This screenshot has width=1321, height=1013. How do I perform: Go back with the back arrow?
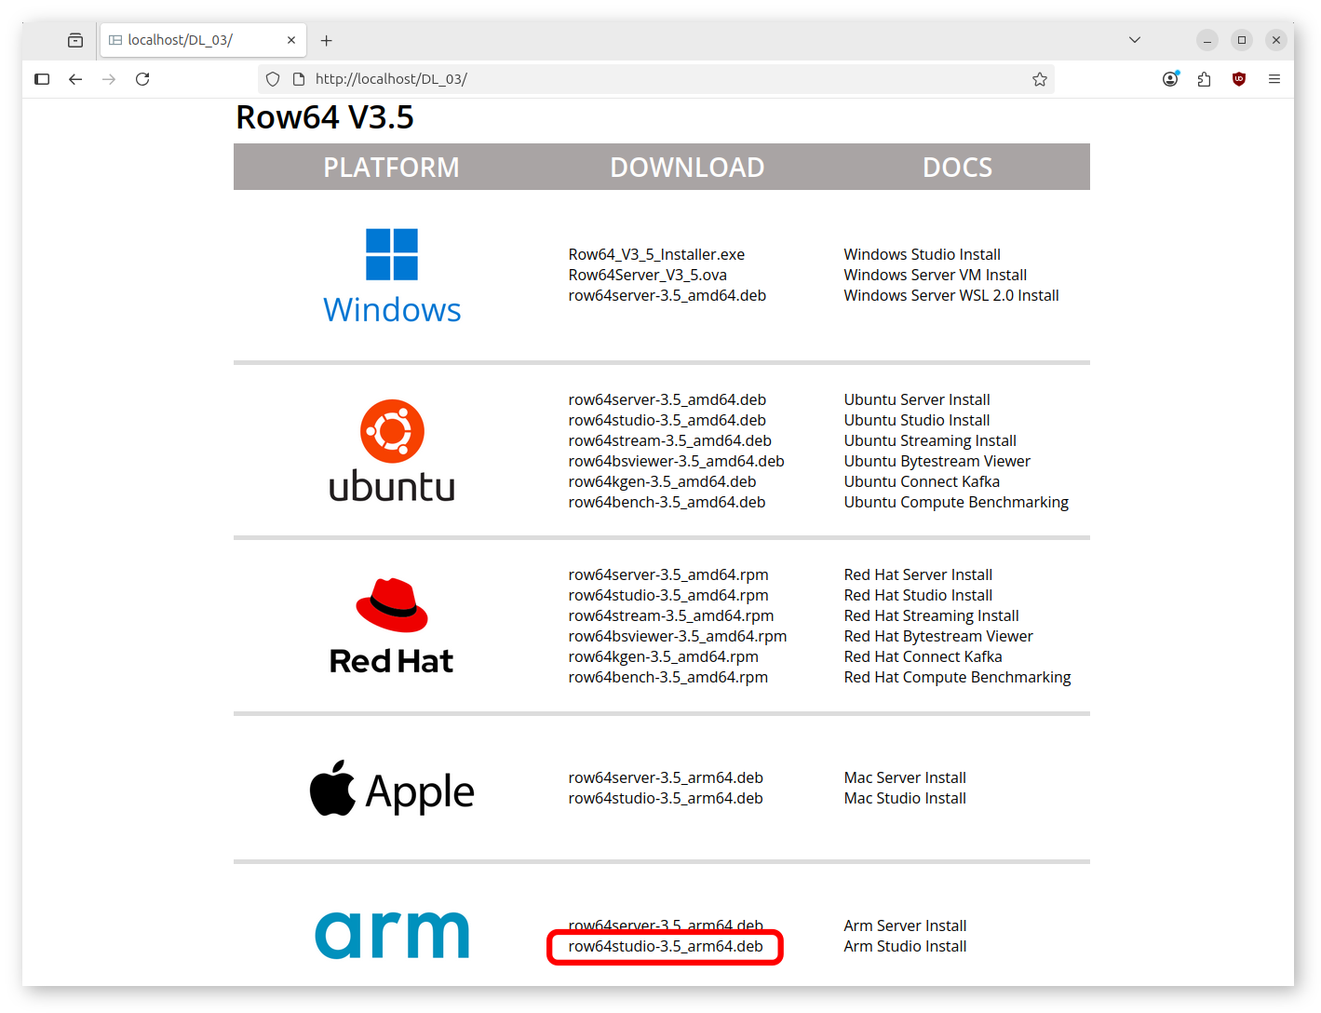tap(75, 79)
